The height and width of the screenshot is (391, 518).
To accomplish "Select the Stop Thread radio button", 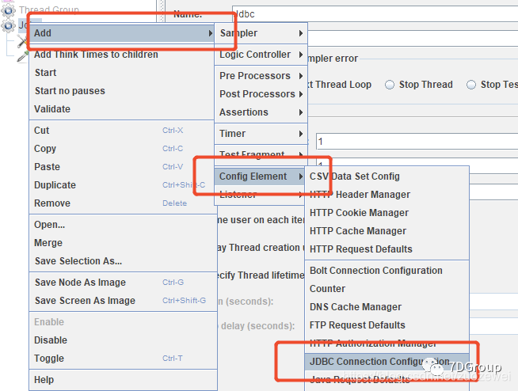I will 390,85.
